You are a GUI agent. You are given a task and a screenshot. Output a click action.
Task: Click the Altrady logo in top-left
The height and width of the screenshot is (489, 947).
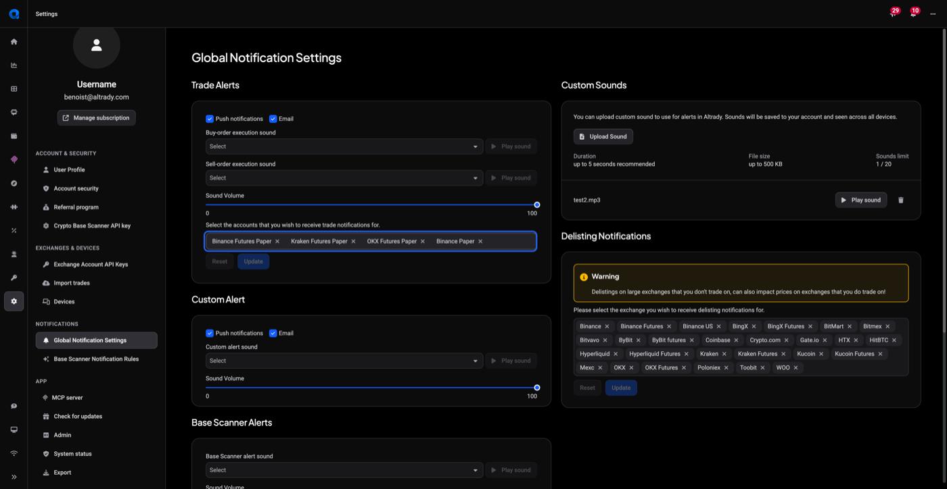pos(14,14)
